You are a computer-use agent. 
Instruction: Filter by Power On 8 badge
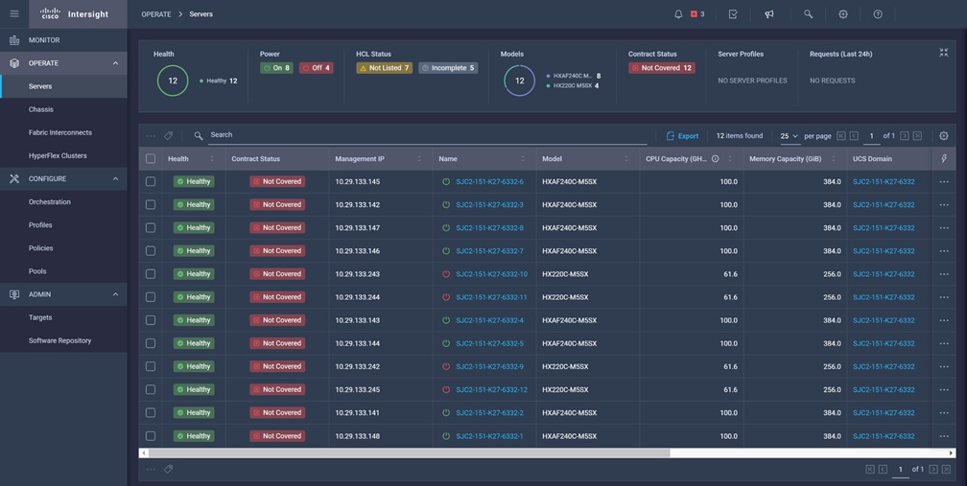(276, 68)
